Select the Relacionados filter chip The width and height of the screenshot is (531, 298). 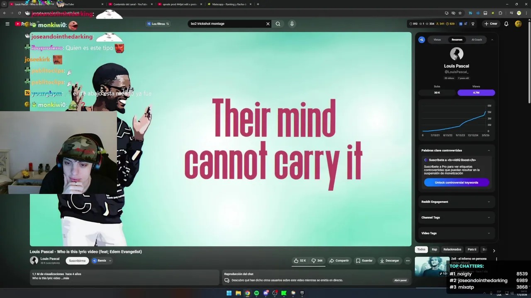pyautogui.click(x=452, y=250)
